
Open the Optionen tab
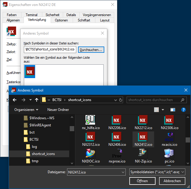pos(61,20)
